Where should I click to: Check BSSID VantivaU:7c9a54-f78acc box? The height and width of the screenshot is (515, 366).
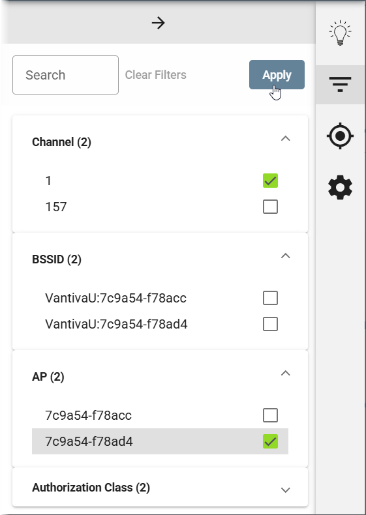(x=270, y=298)
